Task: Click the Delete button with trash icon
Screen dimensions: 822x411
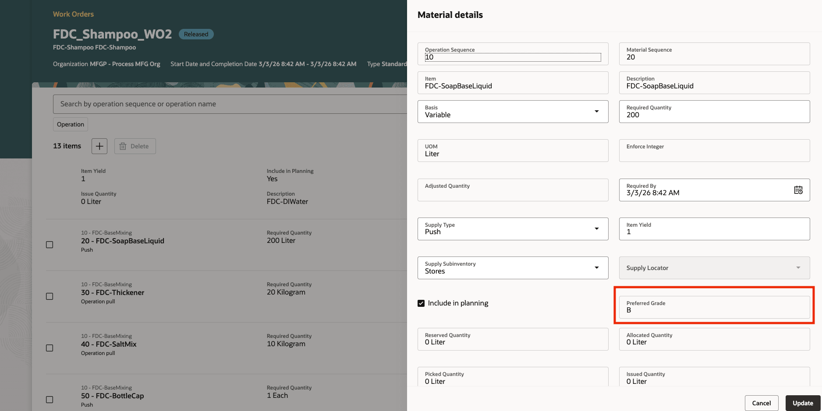Action: [135, 146]
